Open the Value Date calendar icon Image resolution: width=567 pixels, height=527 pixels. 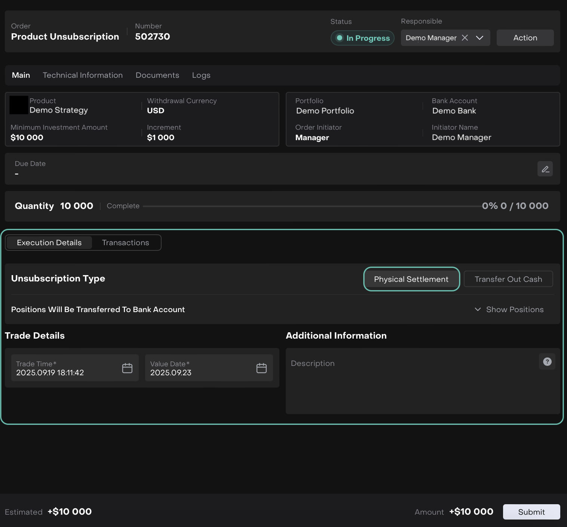261,368
